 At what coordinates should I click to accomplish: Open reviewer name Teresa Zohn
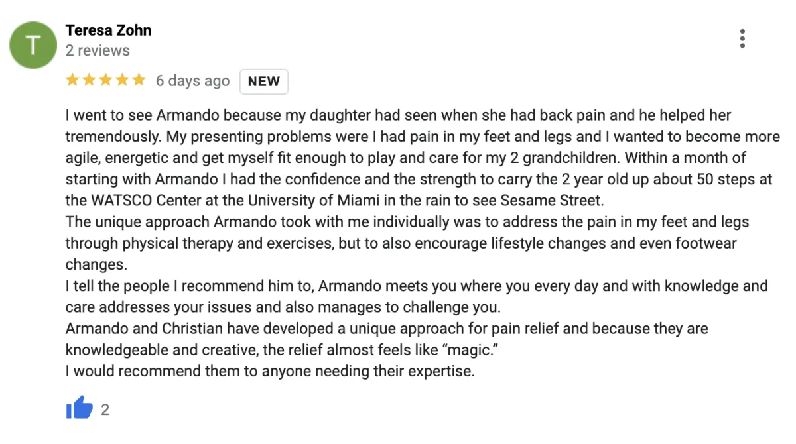(x=108, y=30)
